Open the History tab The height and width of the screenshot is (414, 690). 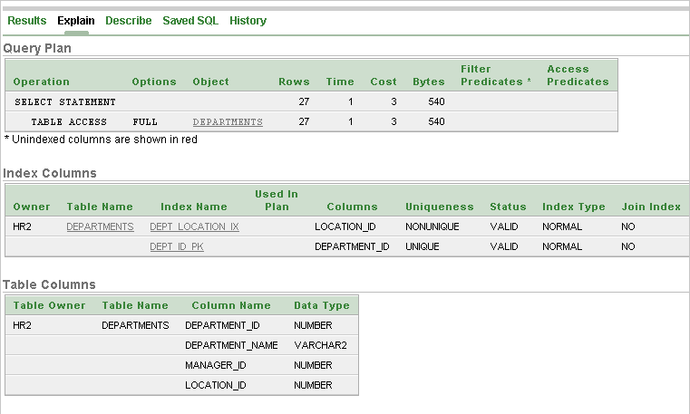coord(248,20)
